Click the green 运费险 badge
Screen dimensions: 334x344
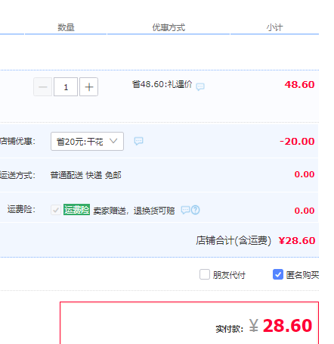(x=76, y=210)
